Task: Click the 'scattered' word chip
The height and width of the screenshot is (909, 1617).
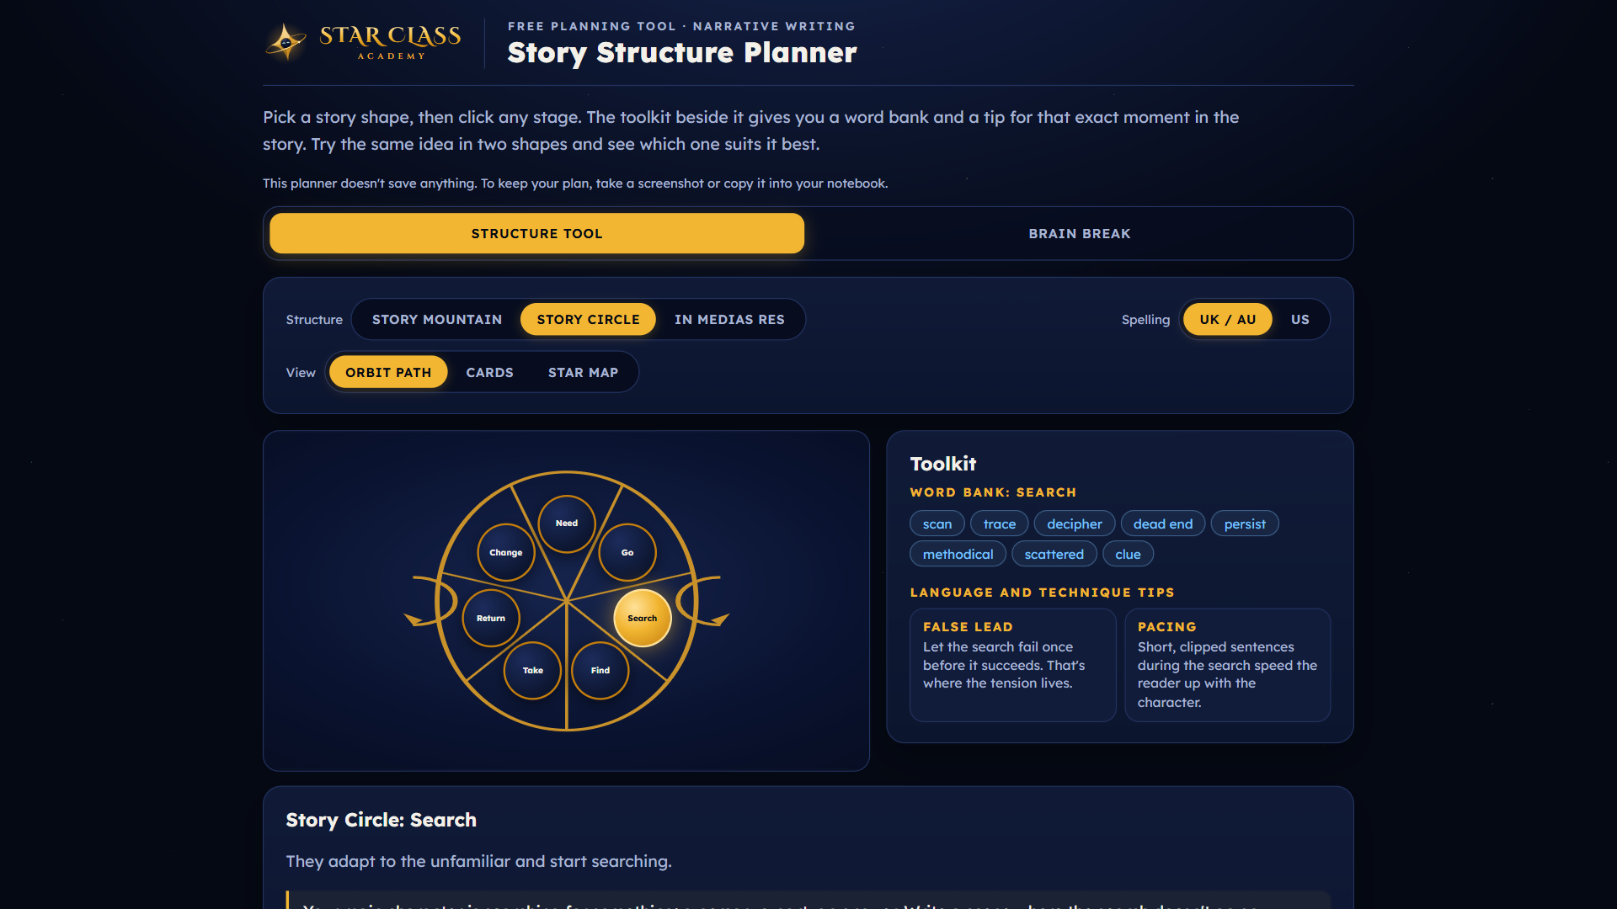Action: [1054, 554]
